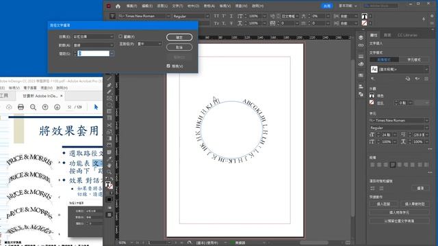Open the Layers panel icon in dock

[361, 38]
